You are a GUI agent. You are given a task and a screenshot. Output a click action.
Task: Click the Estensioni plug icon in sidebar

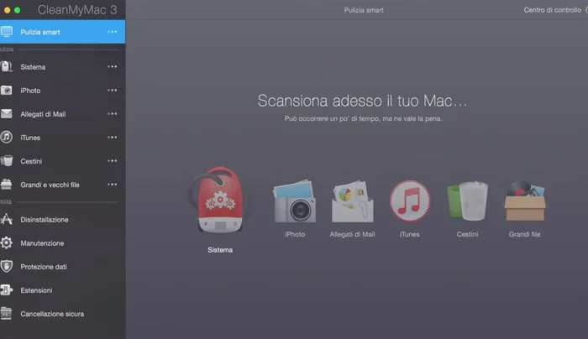(7, 290)
